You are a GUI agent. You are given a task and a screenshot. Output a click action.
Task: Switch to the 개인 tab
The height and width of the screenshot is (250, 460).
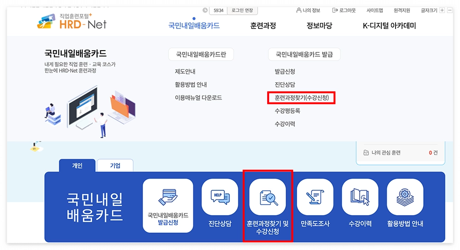click(x=77, y=165)
